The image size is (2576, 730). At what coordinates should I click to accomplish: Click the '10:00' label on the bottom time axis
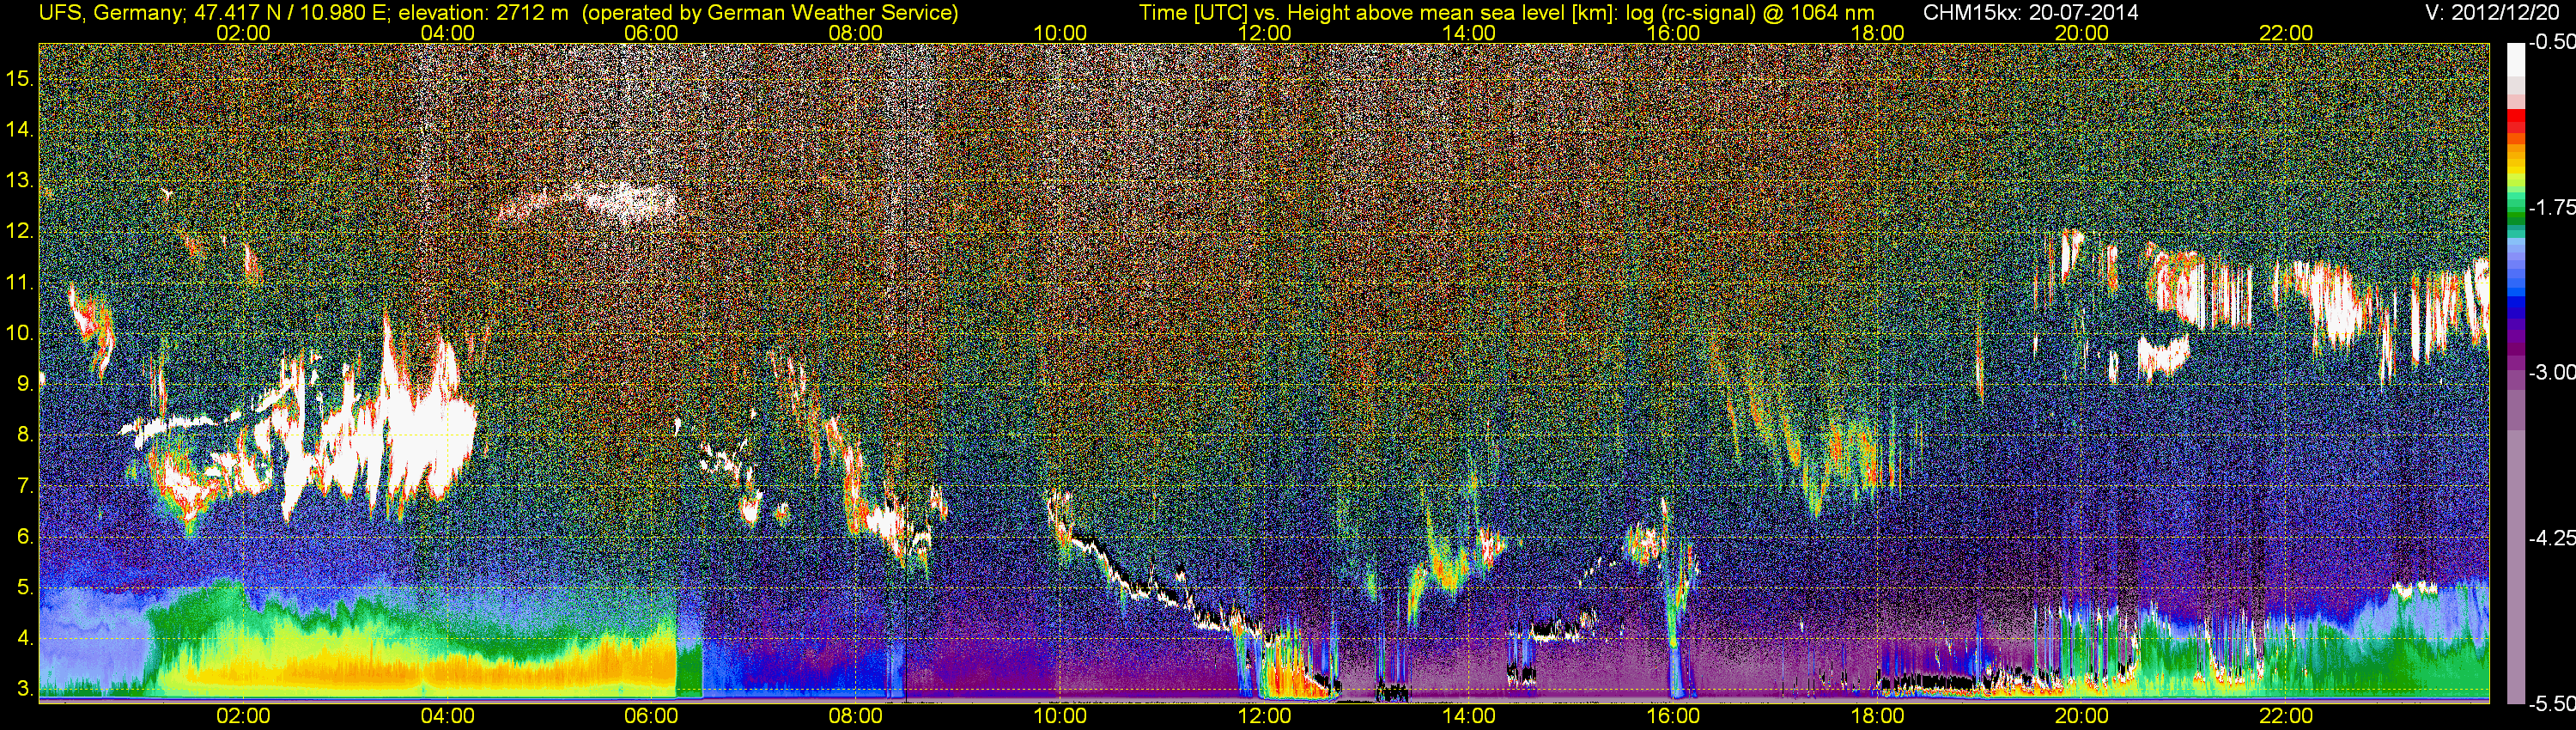click(1060, 716)
